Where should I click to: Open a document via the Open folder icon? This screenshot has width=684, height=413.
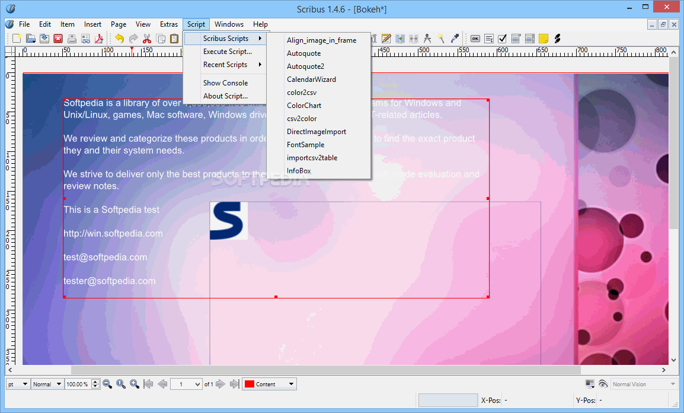click(x=31, y=39)
